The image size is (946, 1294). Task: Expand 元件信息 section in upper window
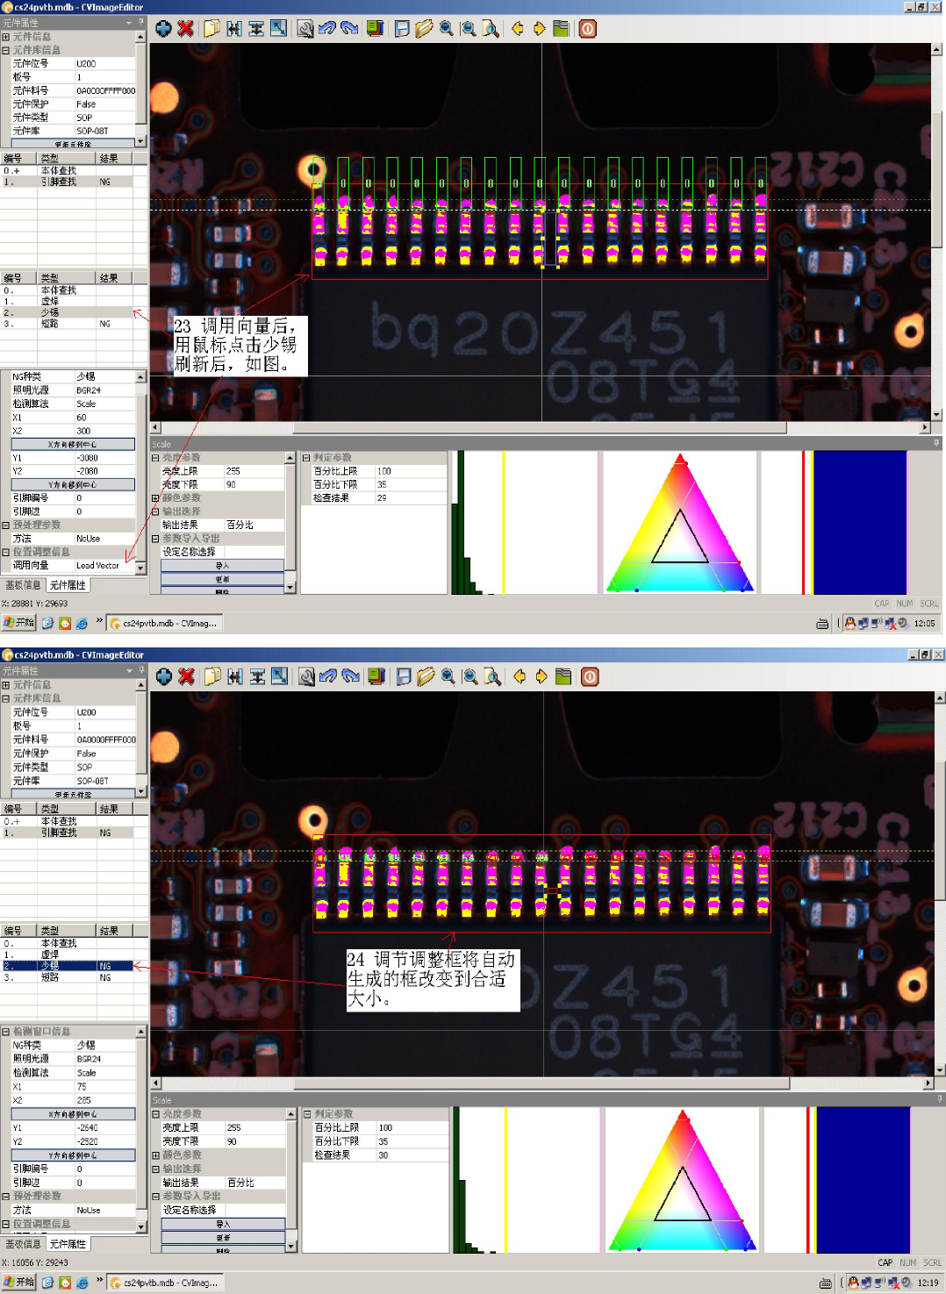(5, 37)
